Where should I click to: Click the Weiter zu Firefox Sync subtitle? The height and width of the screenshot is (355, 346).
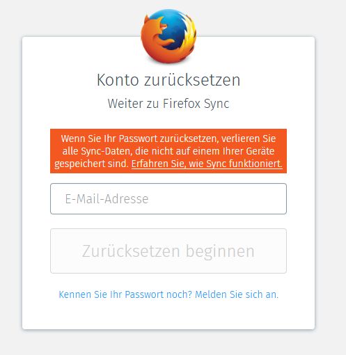[x=168, y=104]
